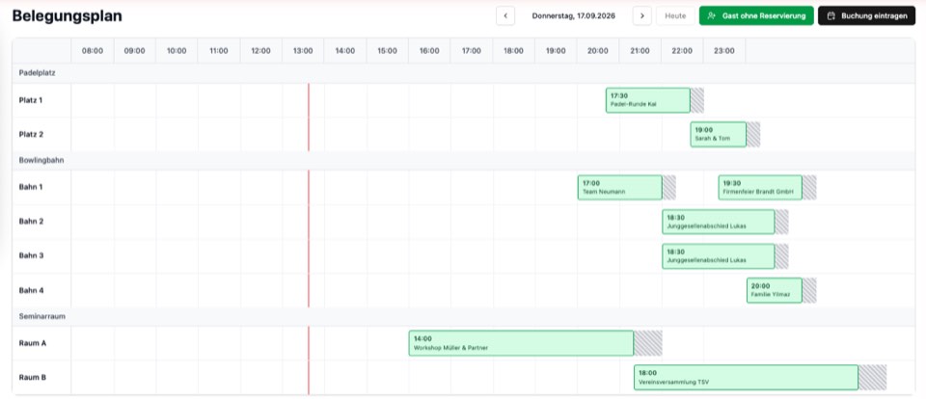Click the 08:00 time column header
The height and width of the screenshot is (399, 926).
click(x=93, y=51)
